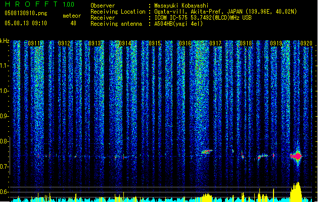Click the yellow intensity peak below 0917
The width and height of the screenshot is (318, 202).
(x=207, y=197)
